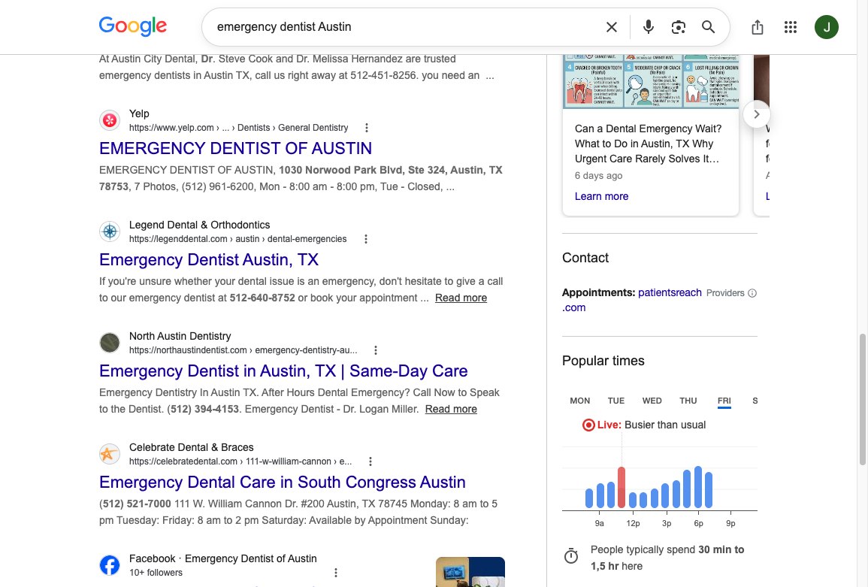868x587 pixels.
Task: Click Facebook Emergency Dentist of Austin name
Action: (223, 558)
